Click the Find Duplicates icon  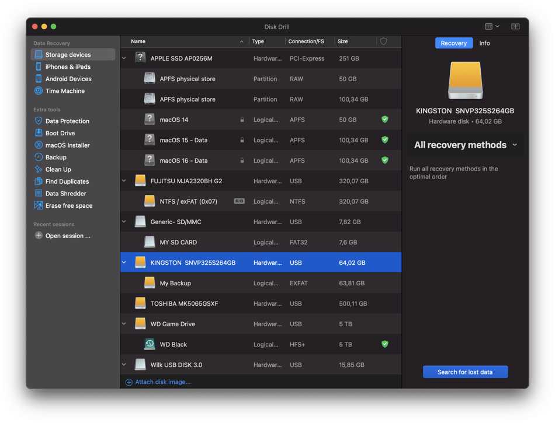(39, 181)
